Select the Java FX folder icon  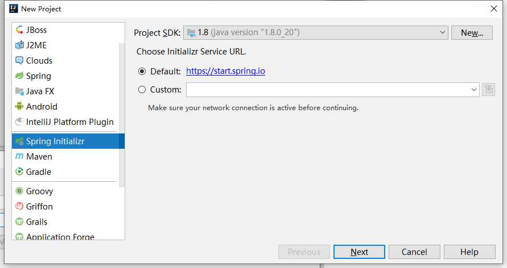pos(19,91)
